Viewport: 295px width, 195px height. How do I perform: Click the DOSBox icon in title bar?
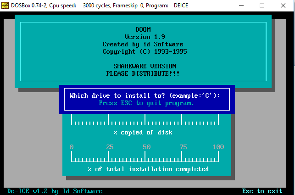coord(5,6)
